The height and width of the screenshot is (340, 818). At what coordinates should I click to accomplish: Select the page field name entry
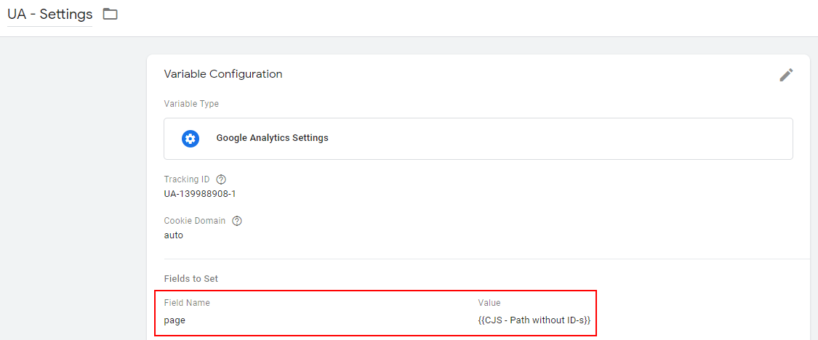(x=175, y=320)
